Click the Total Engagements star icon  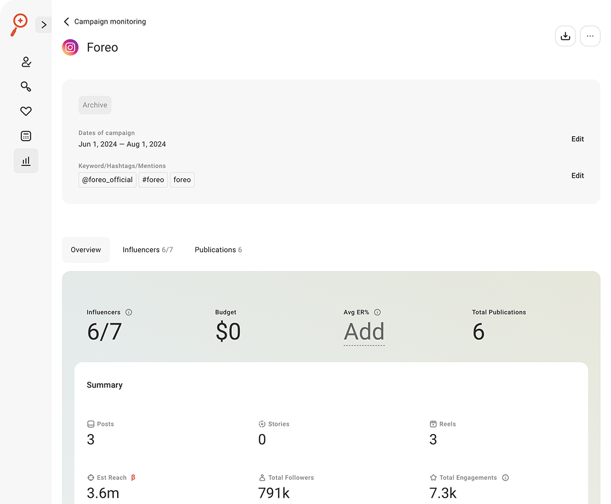pyautogui.click(x=433, y=477)
